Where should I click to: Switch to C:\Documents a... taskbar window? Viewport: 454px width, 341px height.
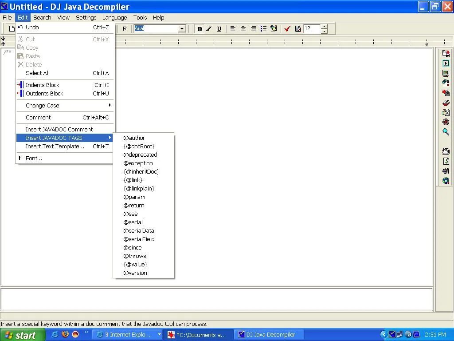tap(198, 335)
